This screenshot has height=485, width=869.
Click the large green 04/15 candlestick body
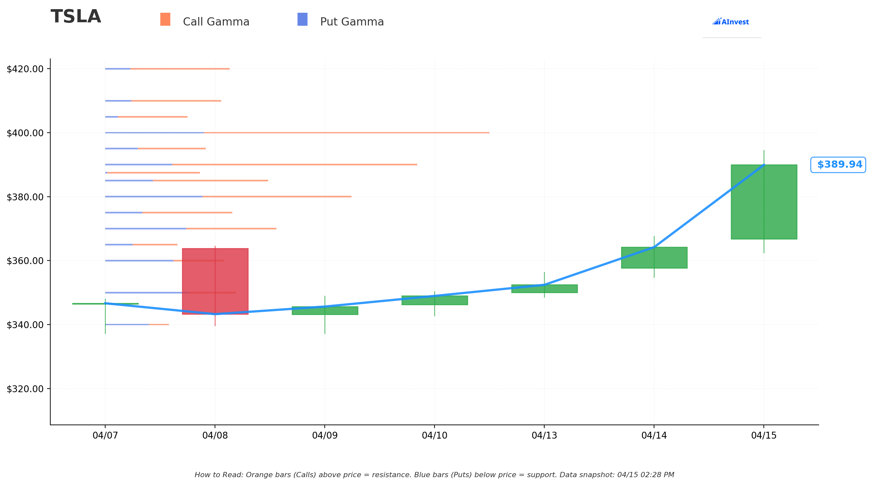pyautogui.click(x=764, y=202)
